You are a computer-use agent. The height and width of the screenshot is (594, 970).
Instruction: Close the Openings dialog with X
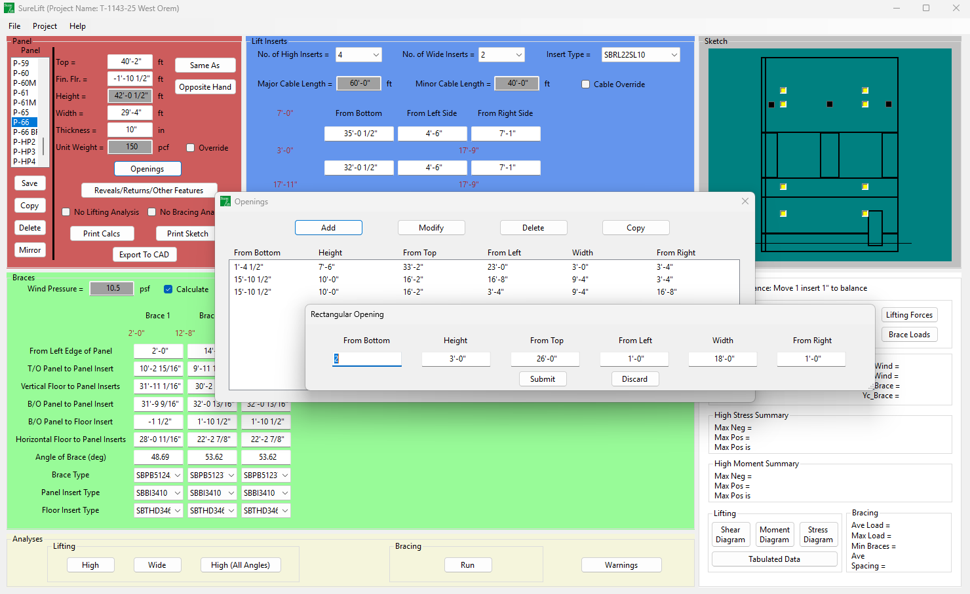coord(745,201)
